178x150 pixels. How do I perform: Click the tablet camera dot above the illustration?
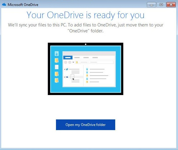(x=86, y=44)
